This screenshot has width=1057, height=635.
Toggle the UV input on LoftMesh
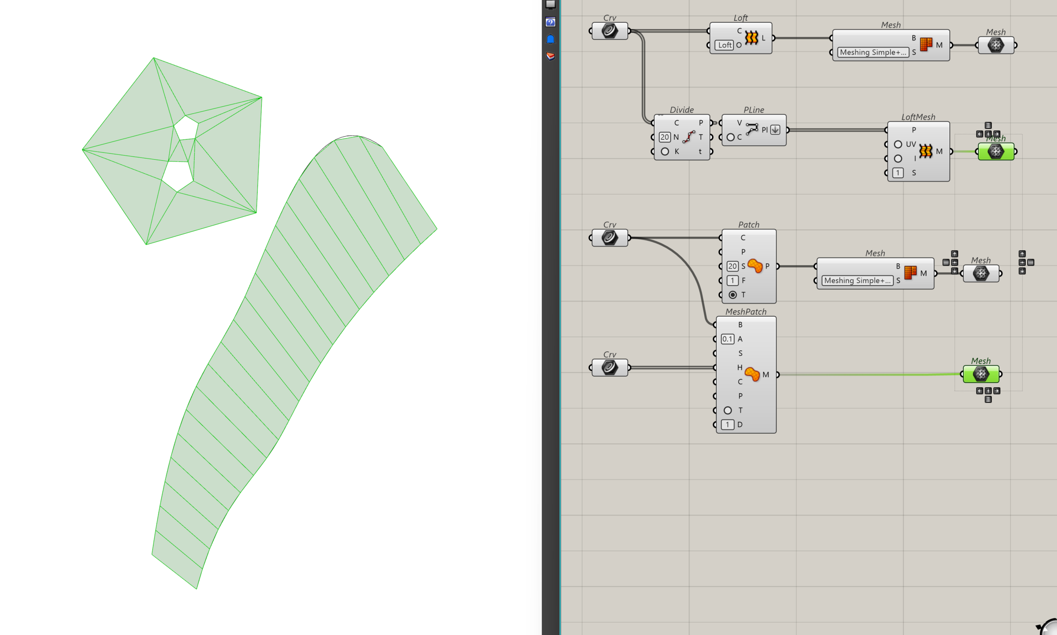(x=898, y=144)
